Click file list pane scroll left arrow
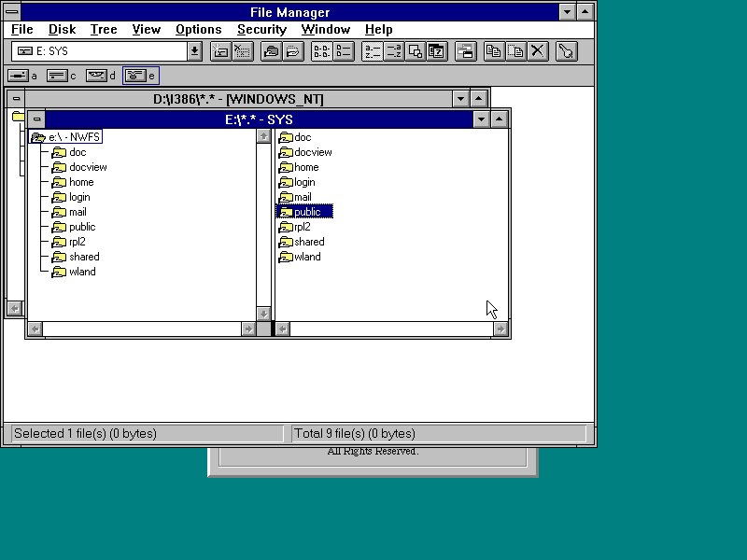This screenshot has height=560, width=747. (x=283, y=329)
